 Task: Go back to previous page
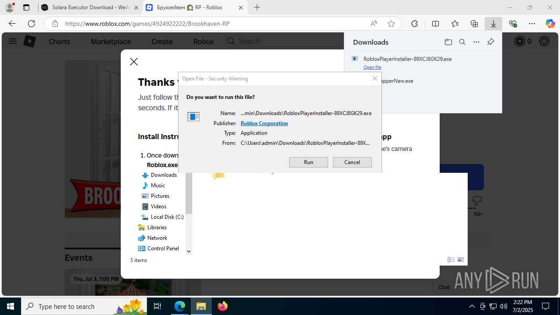pos(12,24)
